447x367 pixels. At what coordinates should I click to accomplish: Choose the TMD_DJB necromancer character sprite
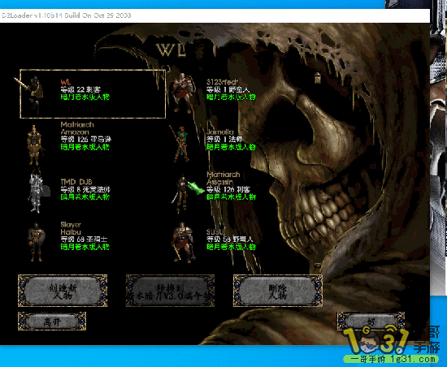(37, 190)
